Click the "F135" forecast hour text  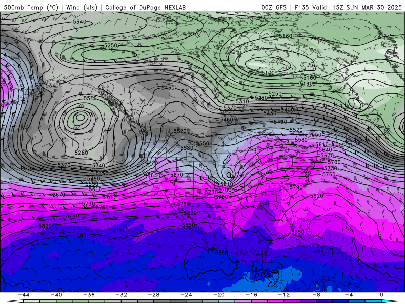302,7
